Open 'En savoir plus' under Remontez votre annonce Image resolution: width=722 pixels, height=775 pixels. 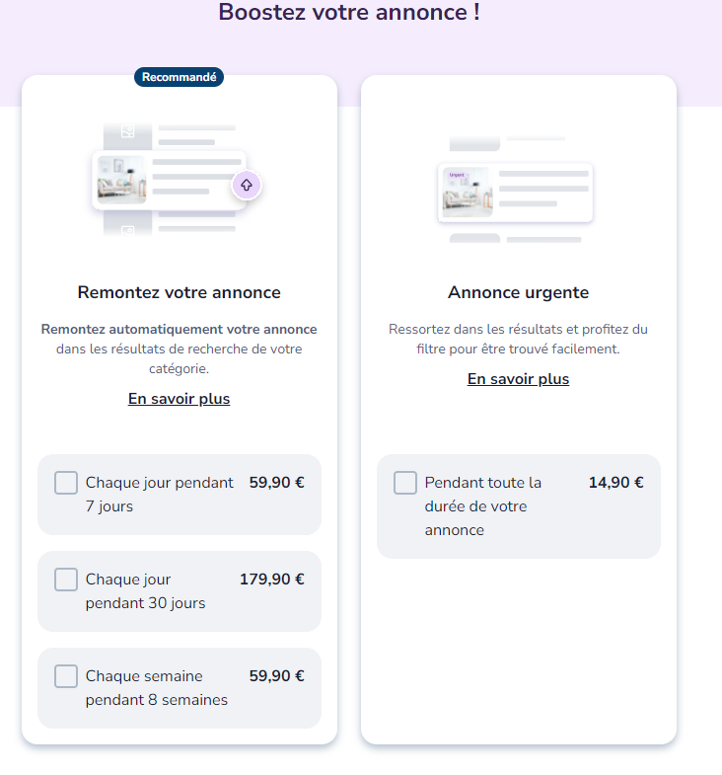point(179,399)
